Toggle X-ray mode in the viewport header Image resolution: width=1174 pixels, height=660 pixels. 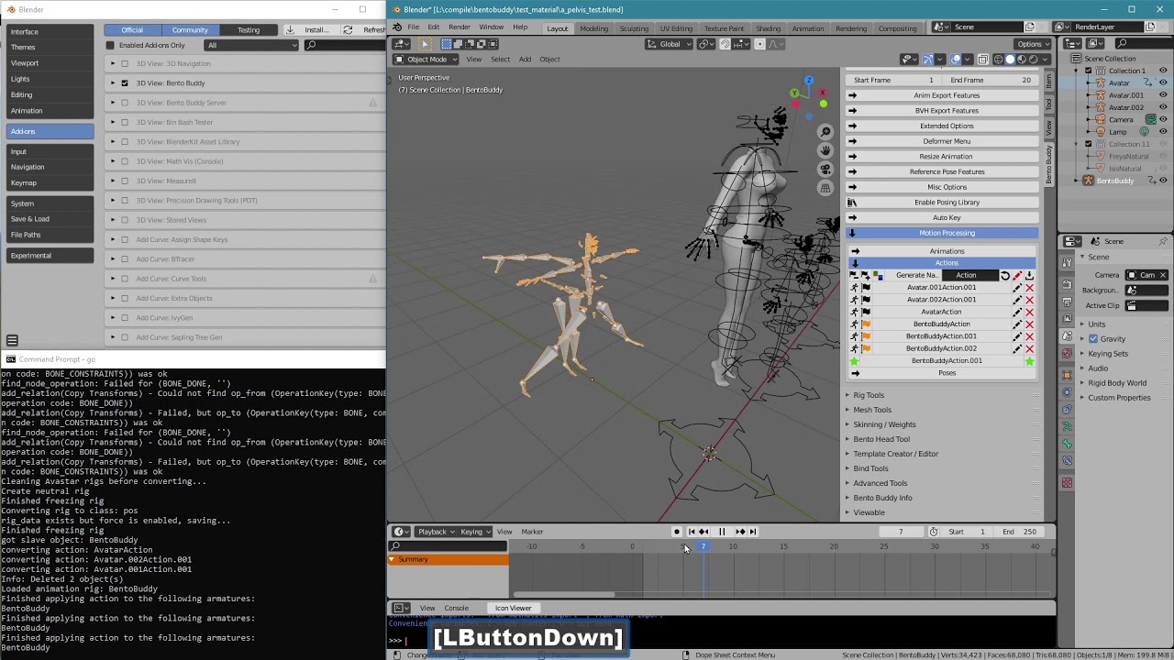983,60
